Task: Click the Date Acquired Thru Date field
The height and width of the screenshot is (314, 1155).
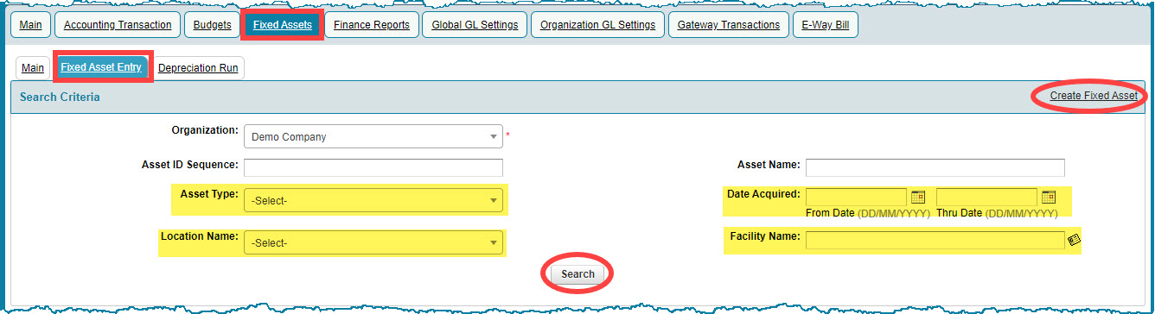Action: click(986, 197)
